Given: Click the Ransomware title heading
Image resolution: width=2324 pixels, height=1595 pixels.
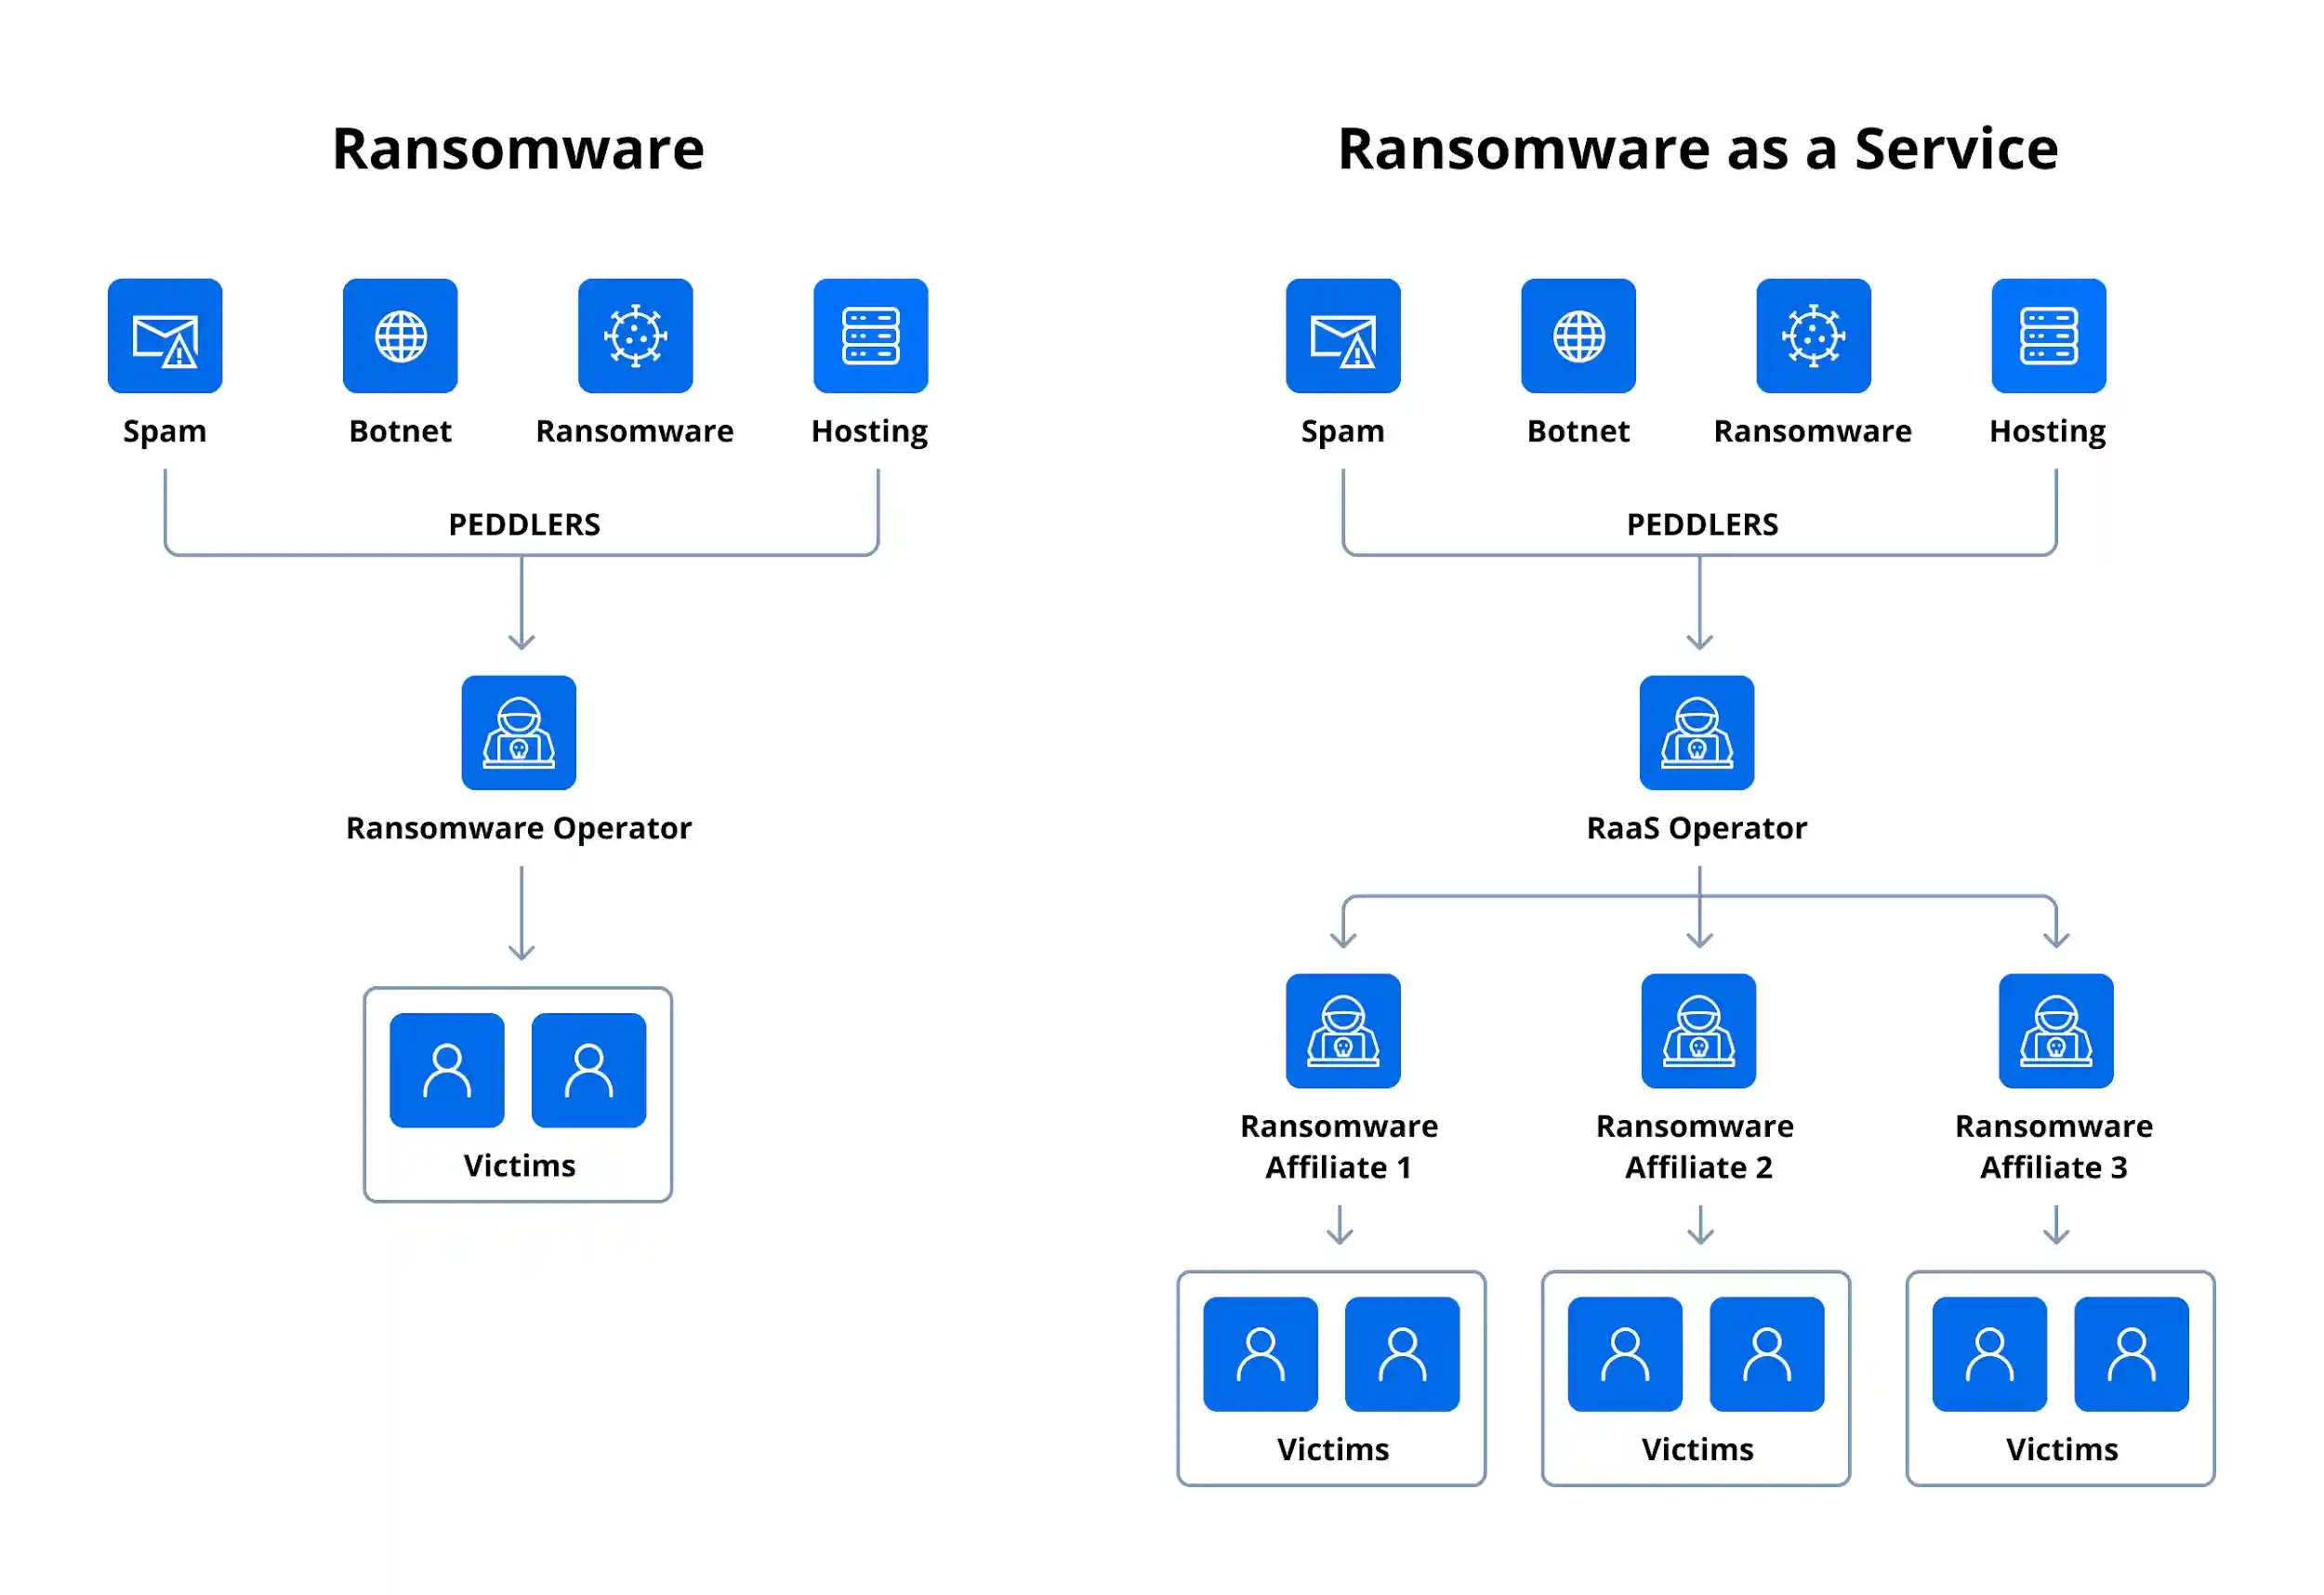Looking at the screenshot, I should [x=518, y=148].
